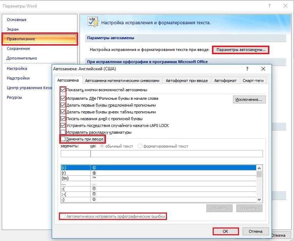This screenshot has height=241, width=294.
Task: Select Правописание category in sidebar
Action: click(40, 39)
